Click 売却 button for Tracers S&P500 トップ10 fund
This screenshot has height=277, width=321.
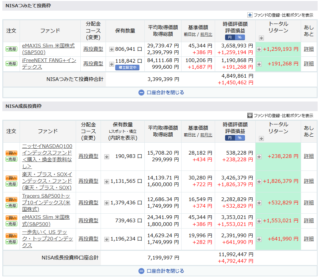11,206
